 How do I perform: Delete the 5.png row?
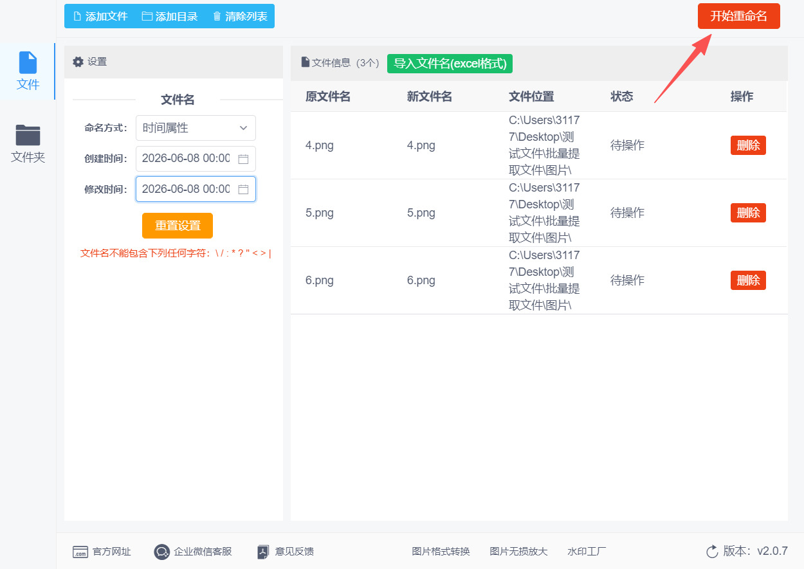point(748,213)
